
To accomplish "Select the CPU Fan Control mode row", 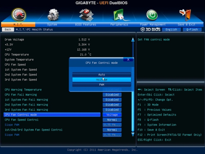I will coord(52,115).
